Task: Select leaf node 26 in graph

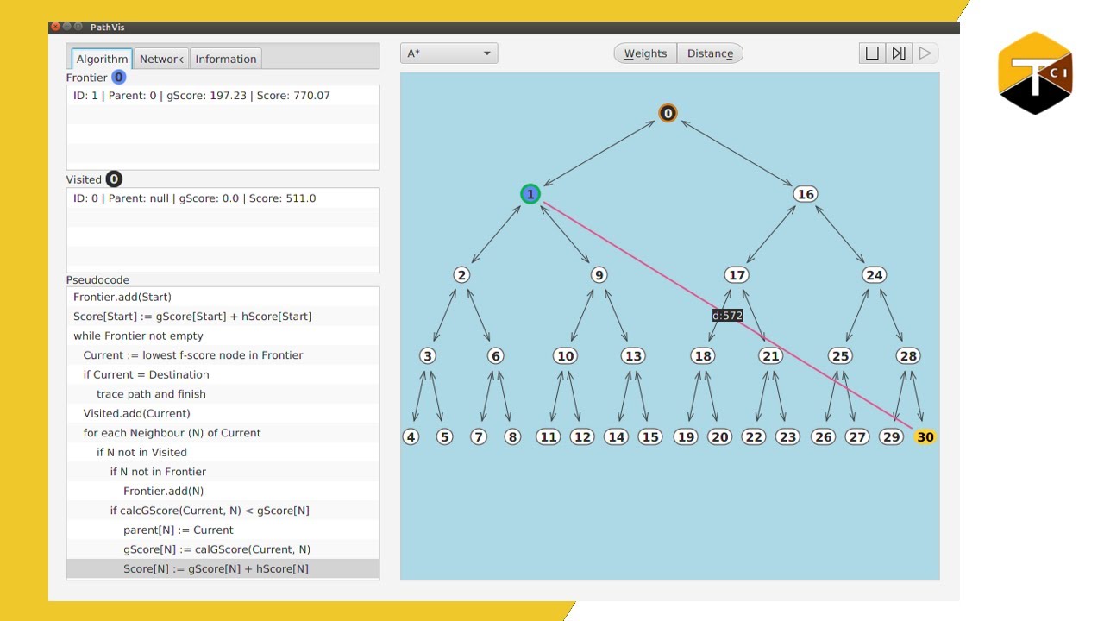Action: coord(824,437)
